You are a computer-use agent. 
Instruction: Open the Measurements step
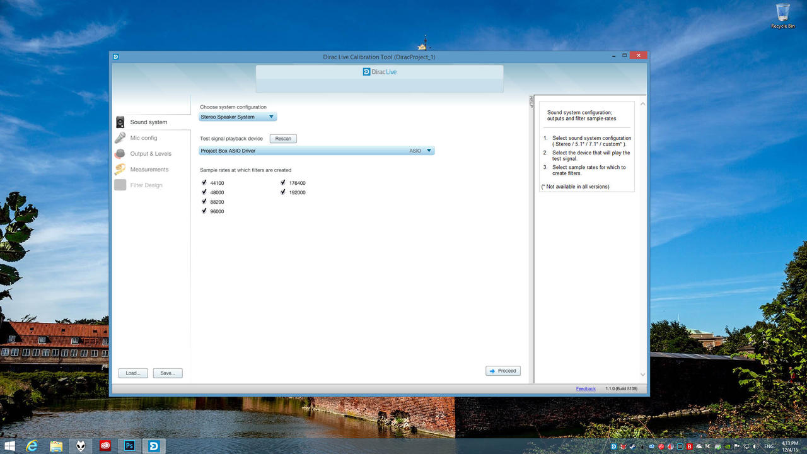(149, 170)
